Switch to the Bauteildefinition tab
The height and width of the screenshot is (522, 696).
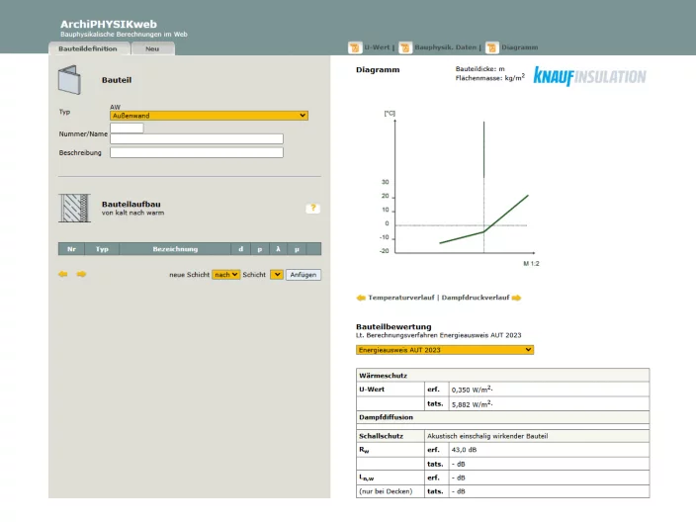pyautogui.click(x=87, y=48)
